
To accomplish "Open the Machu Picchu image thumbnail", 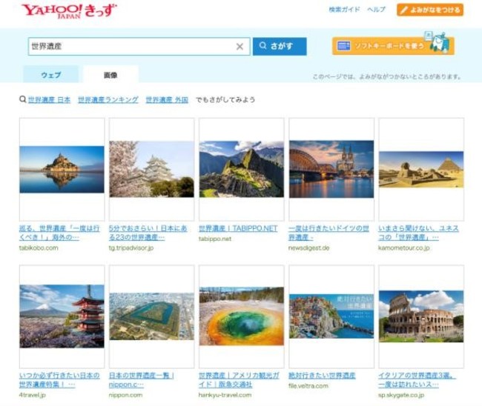I will tap(241, 169).
